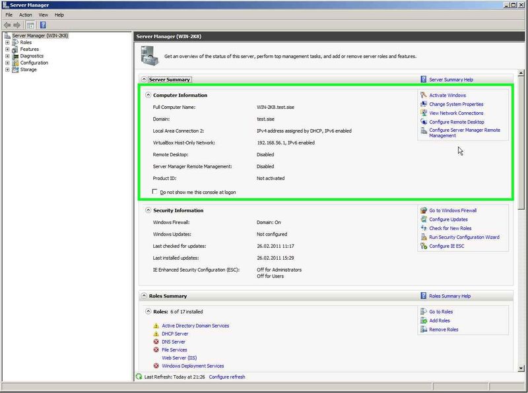Open the Configure refresh link
The width and height of the screenshot is (528, 393).
(x=227, y=377)
